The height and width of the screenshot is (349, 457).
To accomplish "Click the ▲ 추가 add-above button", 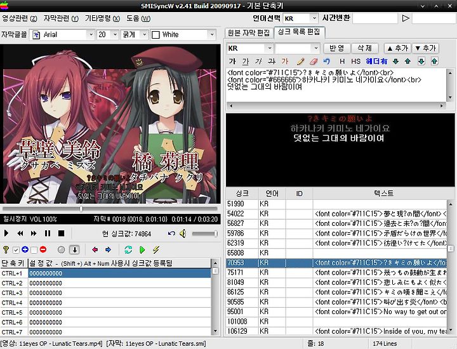I will [x=397, y=48].
